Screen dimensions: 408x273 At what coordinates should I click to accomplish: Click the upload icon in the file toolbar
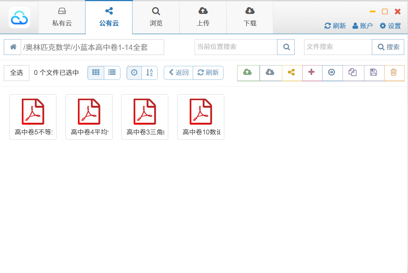coord(248,73)
